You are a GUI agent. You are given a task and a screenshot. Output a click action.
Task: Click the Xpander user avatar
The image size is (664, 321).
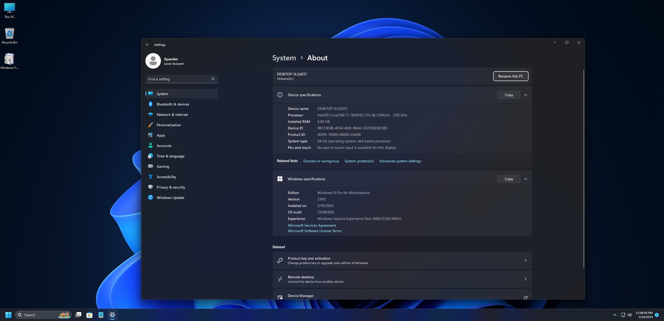[x=153, y=61]
